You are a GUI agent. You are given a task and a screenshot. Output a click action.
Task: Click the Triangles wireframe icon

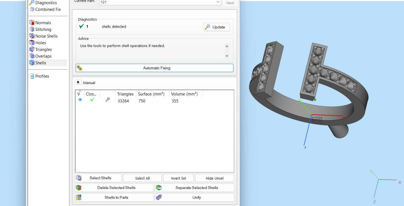(x=32, y=50)
